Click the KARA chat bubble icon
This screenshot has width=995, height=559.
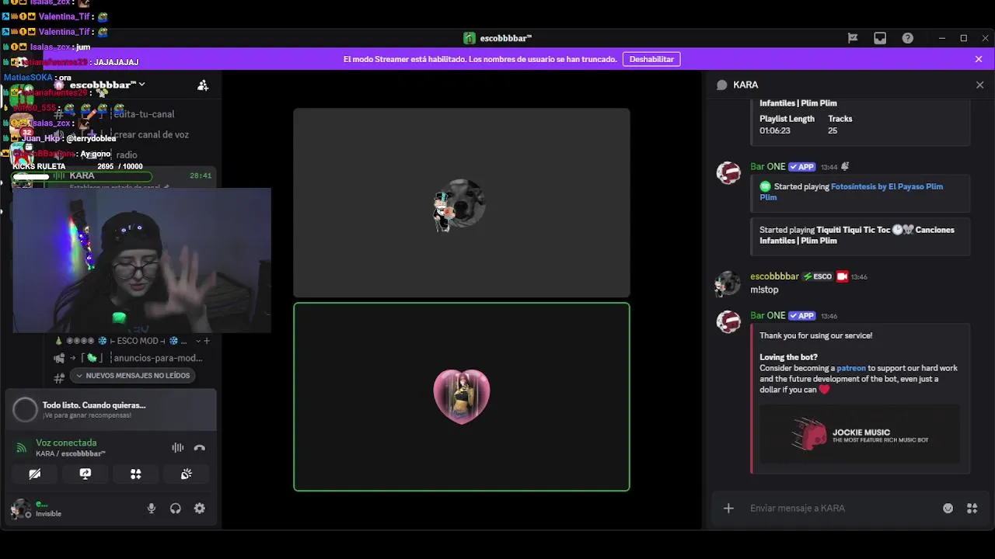pos(722,85)
